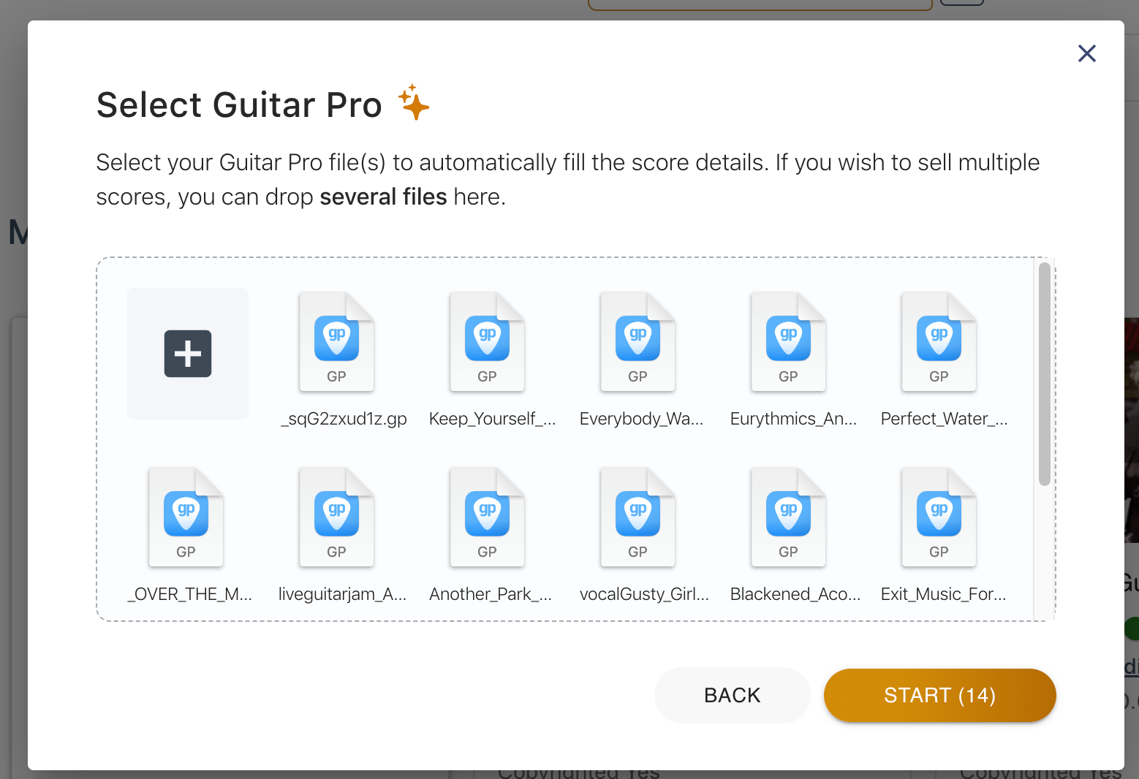Select the Eurythmics_An... file icon
Screen dimensions: 1139x779
(x=789, y=342)
